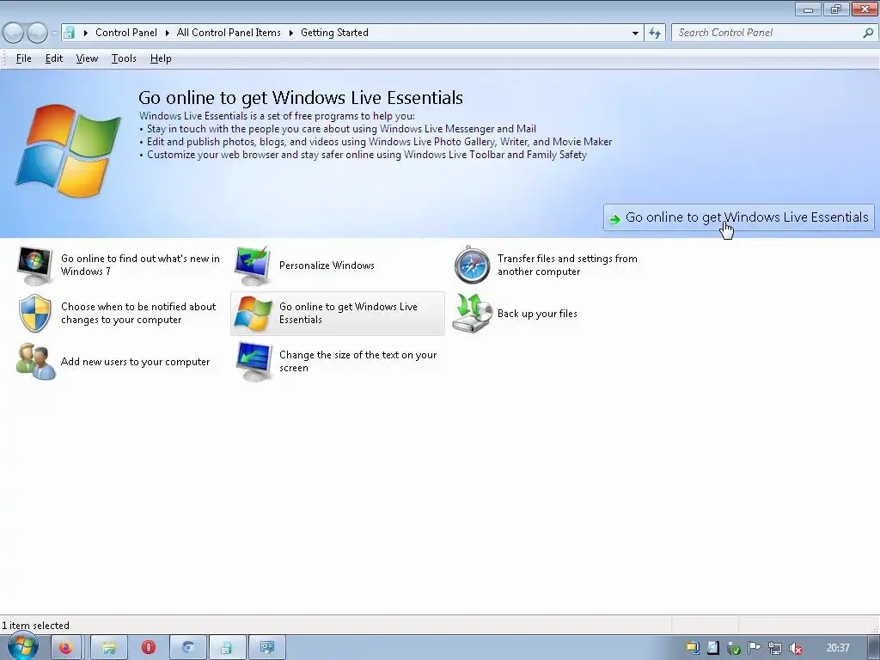This screenshot has height=660, width=880.
Task: Click the monitor icon for Change text size
Action: click(x=254, y=362)
